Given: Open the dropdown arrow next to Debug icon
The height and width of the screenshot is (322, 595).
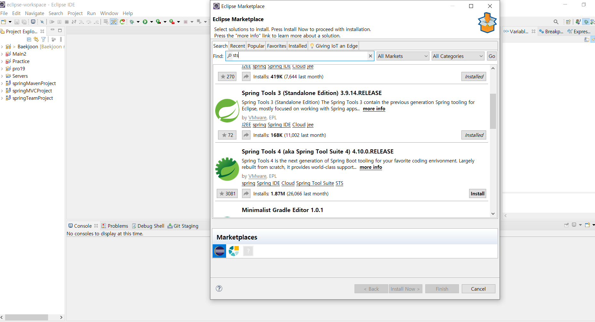Looking at the screenshot, I should tap(138, 22).
